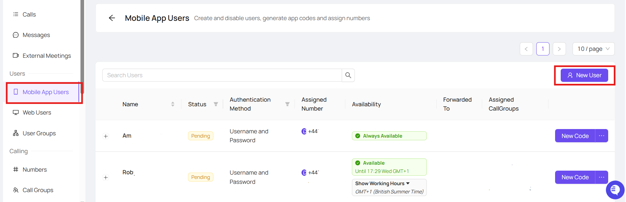Open the 10 / page dropdown
The height and width of the screenshot is (202, 626).
click(594, 49)
